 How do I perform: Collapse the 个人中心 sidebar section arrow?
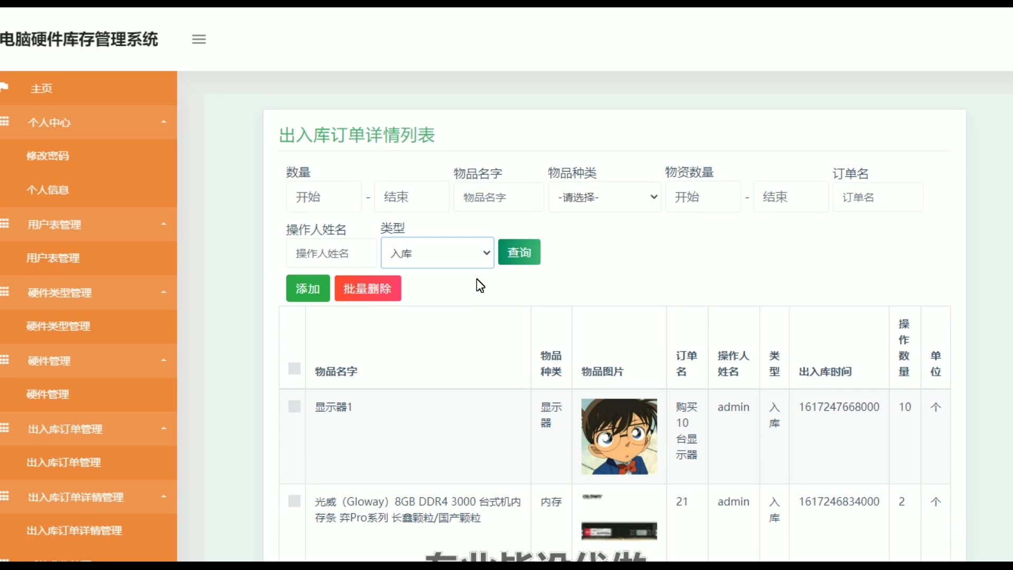(164, 122)
